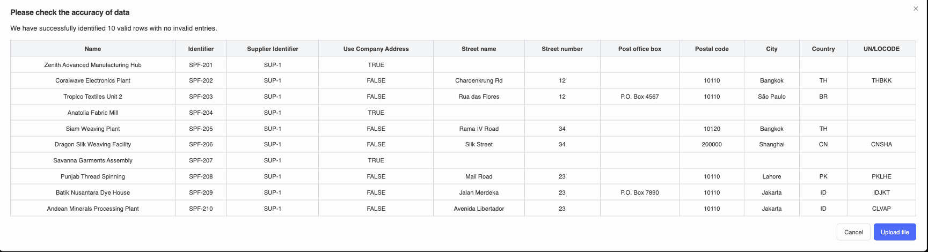
Task: Click the UN/LOCODE column header
Action: click(881, 49)
